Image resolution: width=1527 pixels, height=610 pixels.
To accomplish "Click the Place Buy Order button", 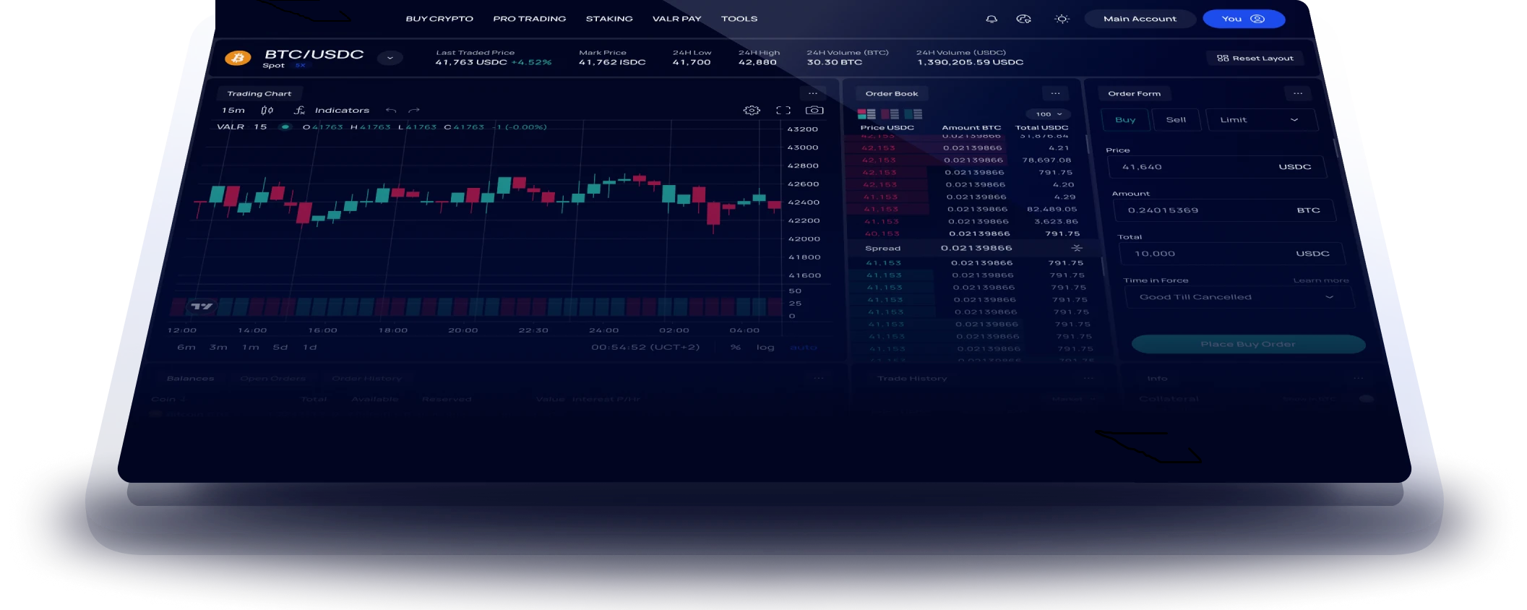I will point(1248,344).
